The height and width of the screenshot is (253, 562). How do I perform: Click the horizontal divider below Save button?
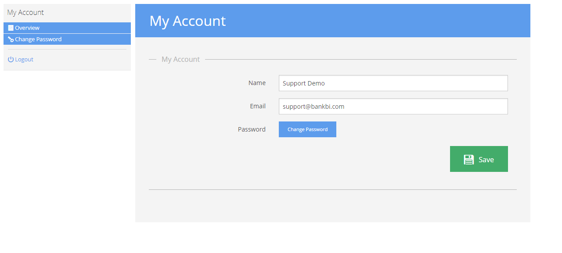(x=333, y=189)
